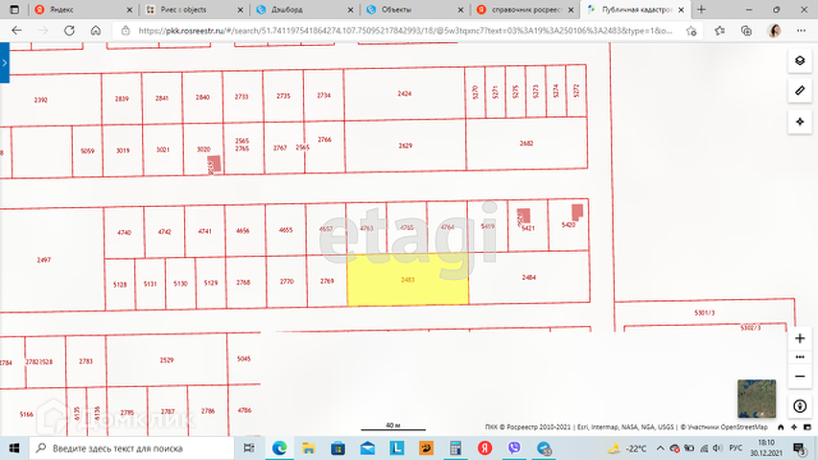Switch to the Риес :: objects tab
Image resolution: width=818 pixels, height=460 pixels.
click(195, 10)
